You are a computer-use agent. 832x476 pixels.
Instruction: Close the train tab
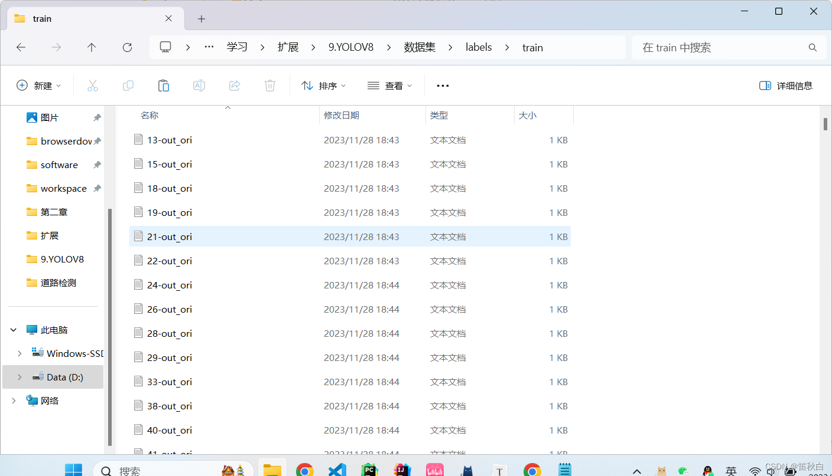[x=168, y=19]
